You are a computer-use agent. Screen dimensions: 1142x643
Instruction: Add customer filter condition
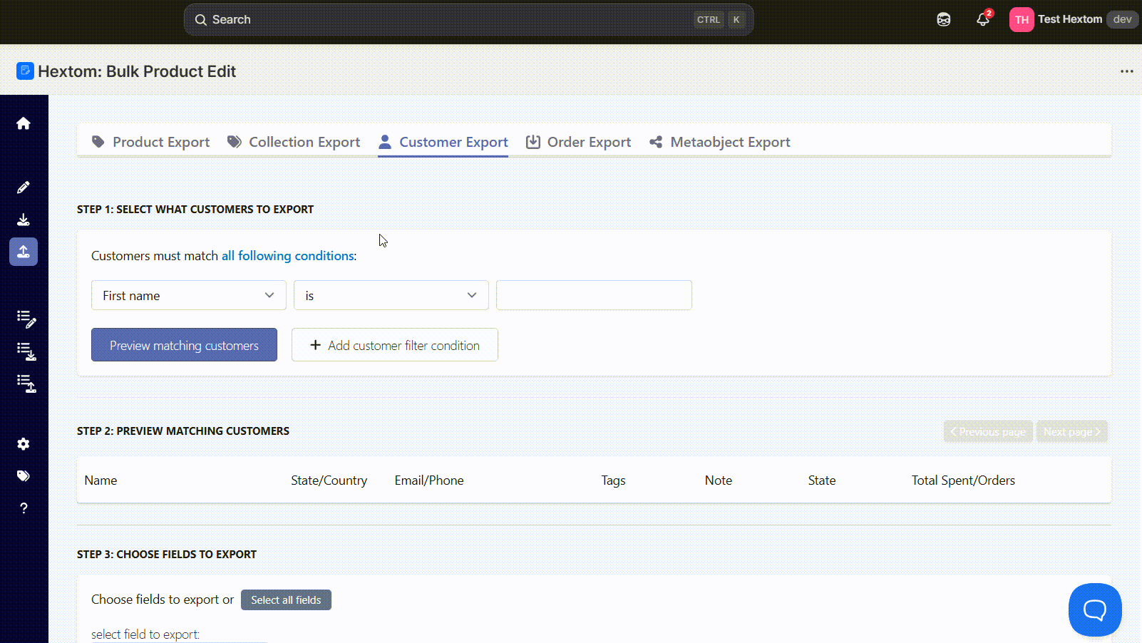point(395,345)
